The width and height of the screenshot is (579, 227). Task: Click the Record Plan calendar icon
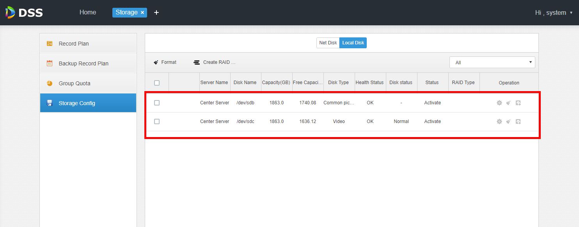(50, 44)
